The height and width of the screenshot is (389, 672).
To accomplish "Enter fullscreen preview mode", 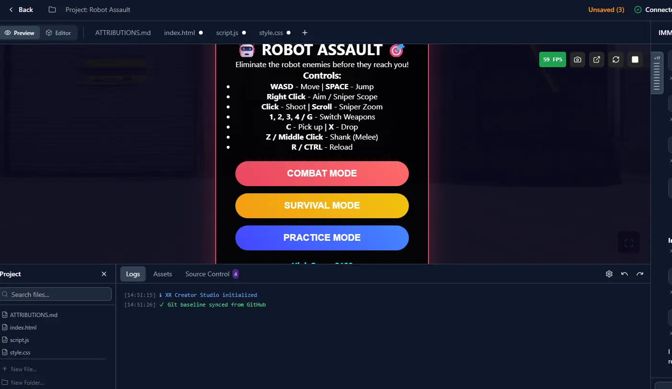I will [x=629, y=243].
